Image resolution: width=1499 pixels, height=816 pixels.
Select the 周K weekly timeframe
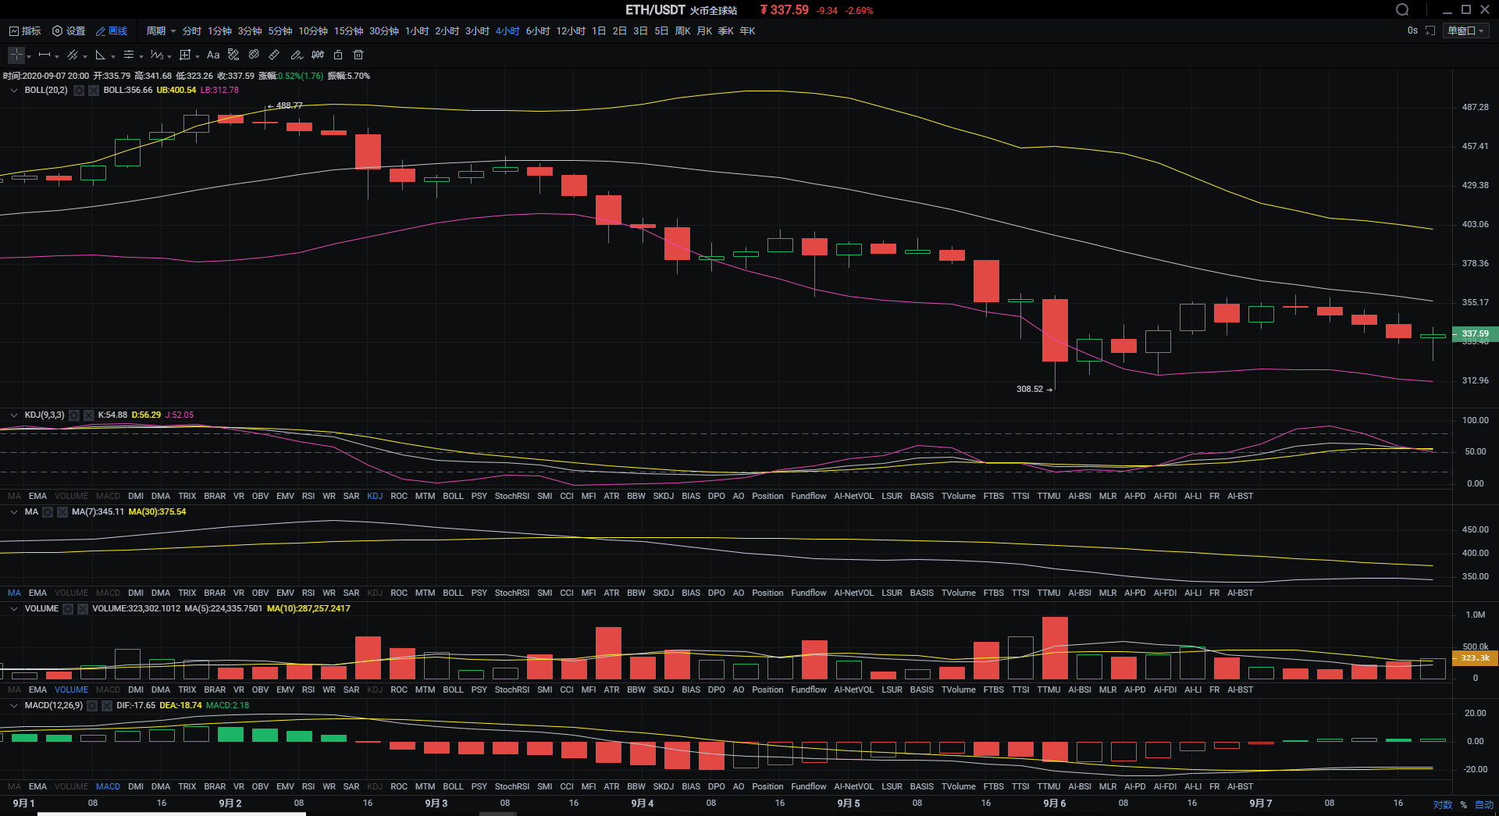tap(683, 31)
